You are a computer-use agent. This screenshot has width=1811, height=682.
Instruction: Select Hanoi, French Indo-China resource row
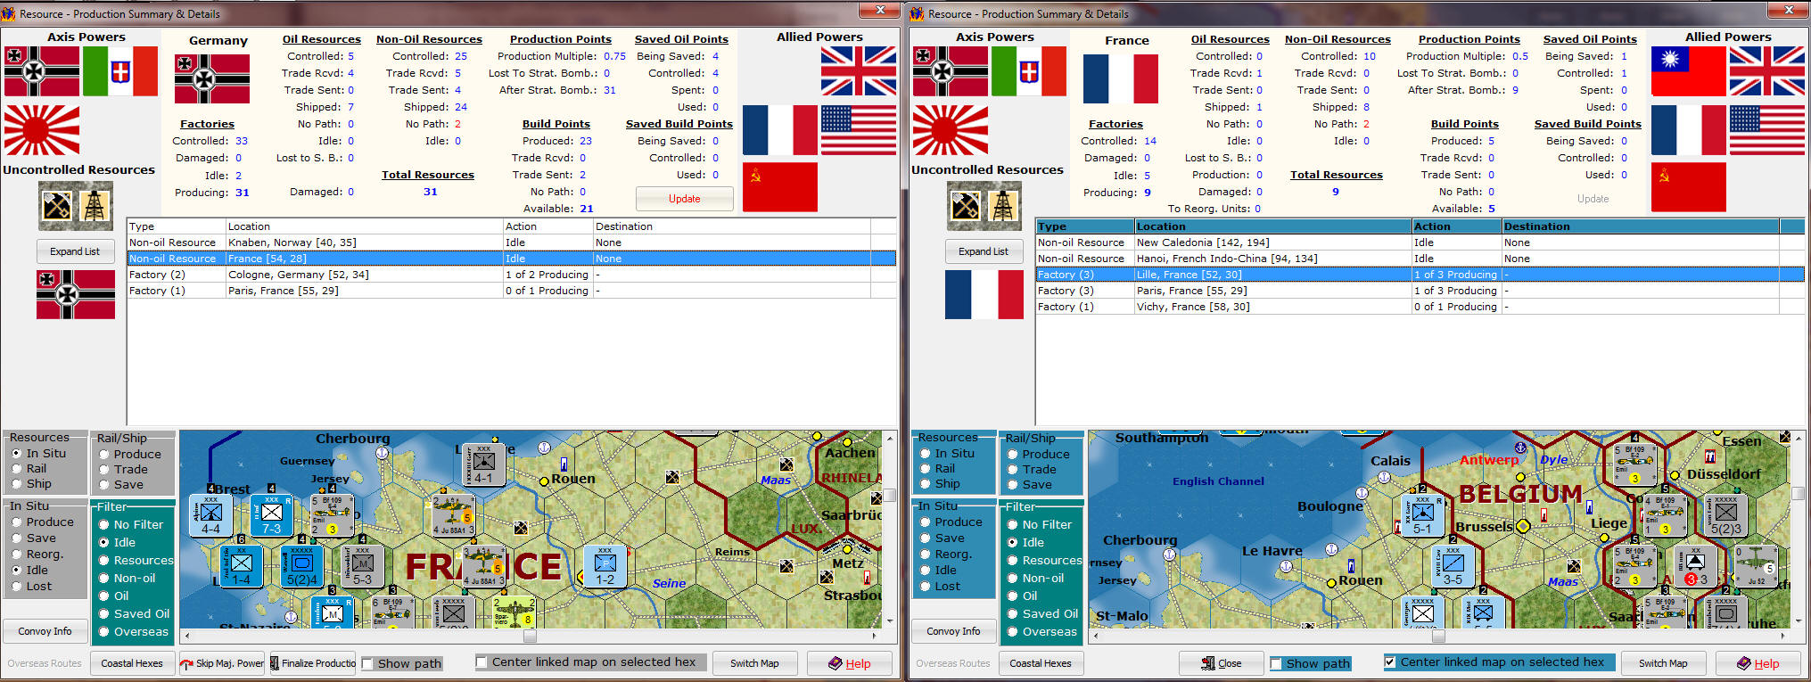tap(1420, 259)
